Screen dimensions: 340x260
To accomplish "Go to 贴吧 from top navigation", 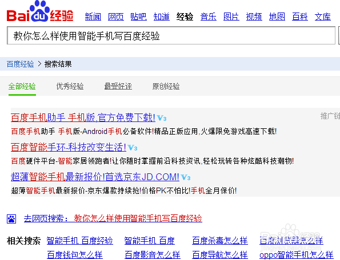I will 139,17.
